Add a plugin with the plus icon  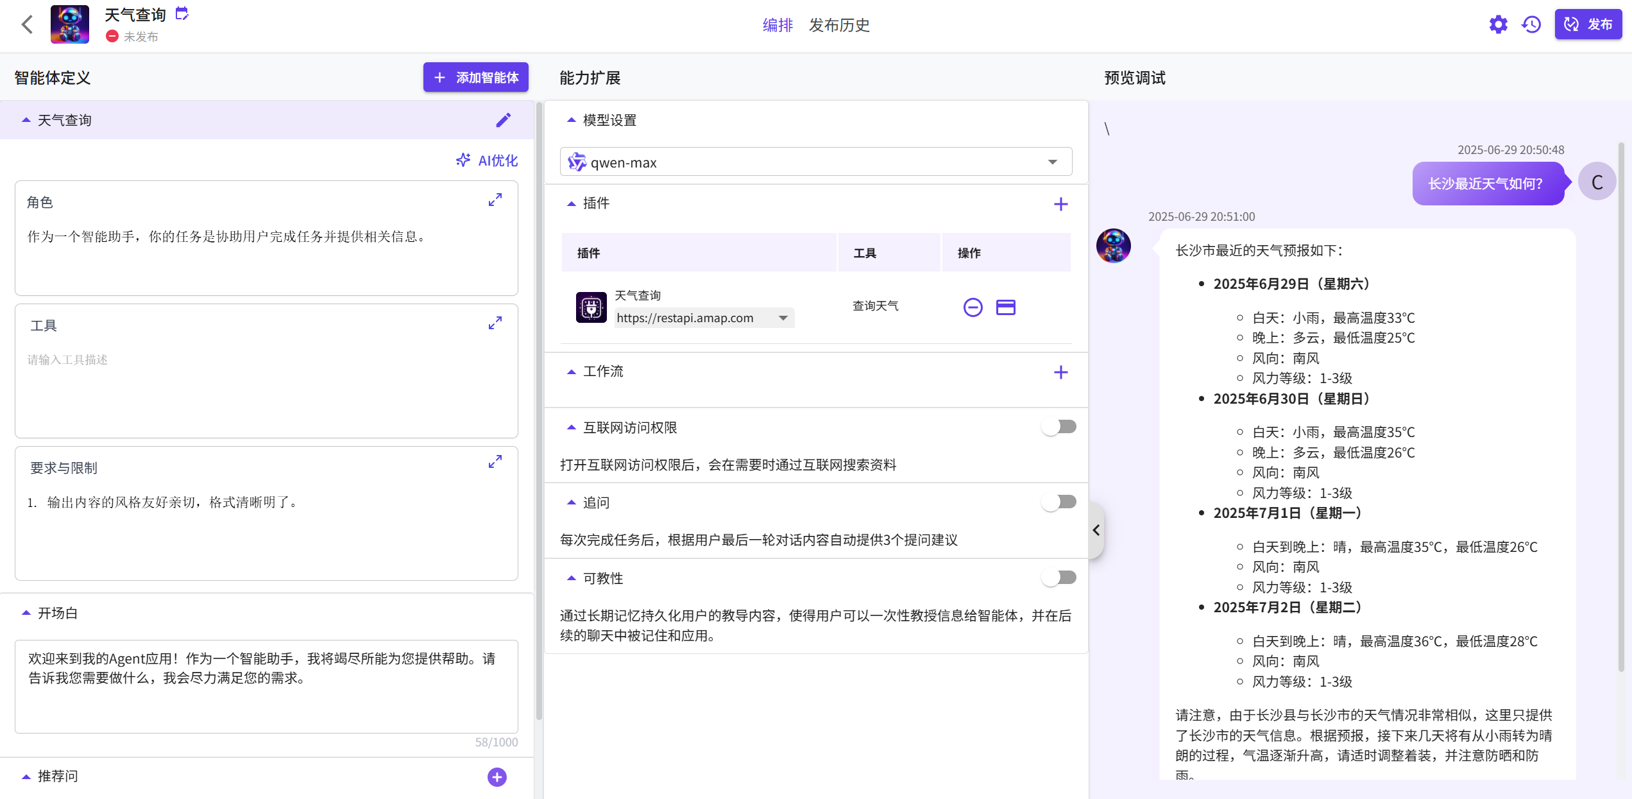[x=1060, y=204]
